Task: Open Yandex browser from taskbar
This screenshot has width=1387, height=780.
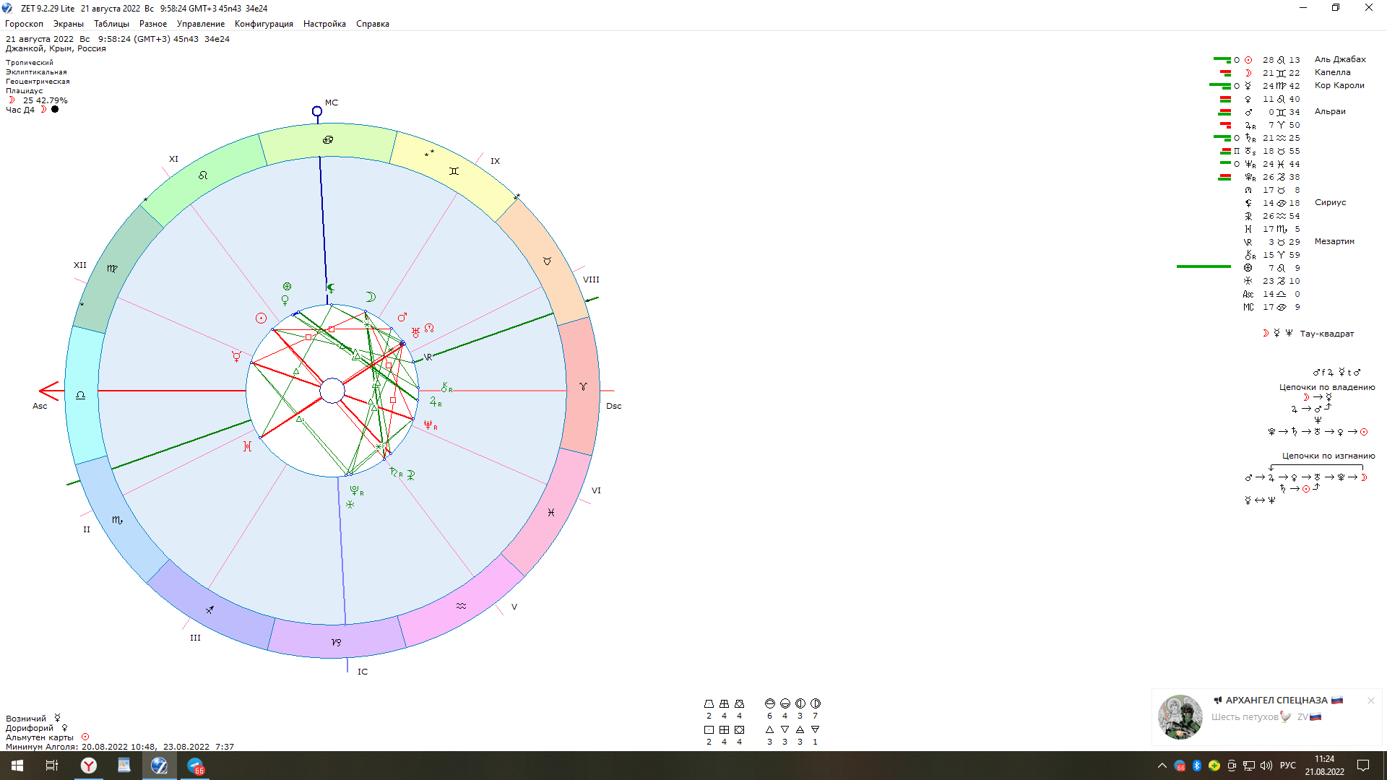Action: (89, 766)
